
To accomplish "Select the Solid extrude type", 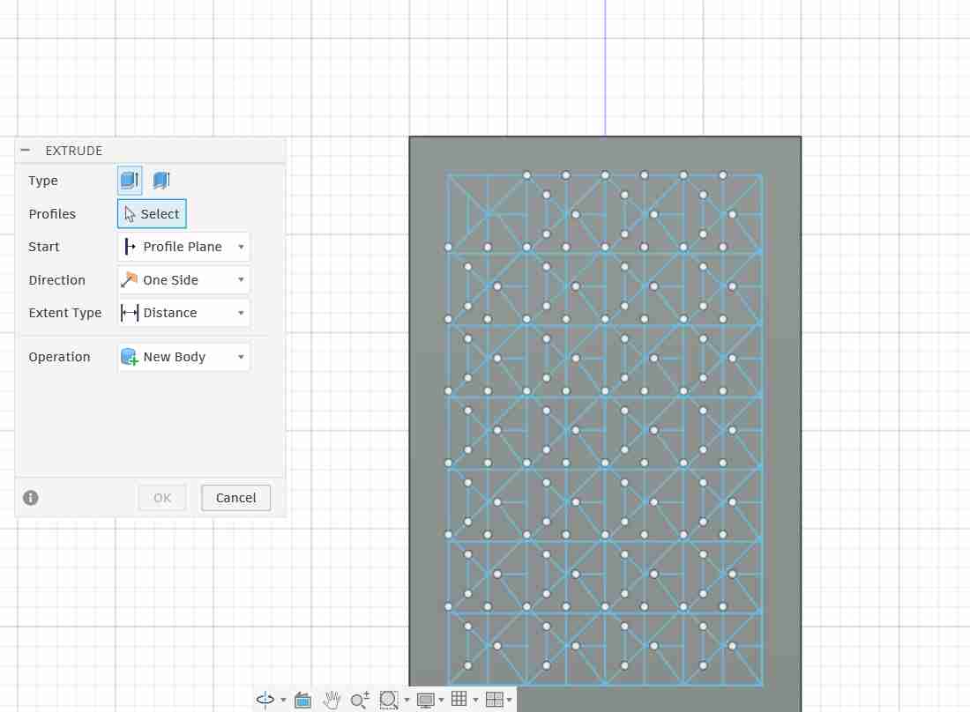I will click(x=129, y=180).
